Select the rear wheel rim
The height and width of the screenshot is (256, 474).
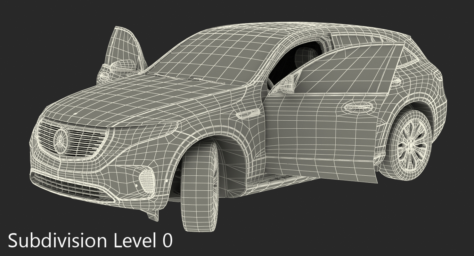click(412, 145)
